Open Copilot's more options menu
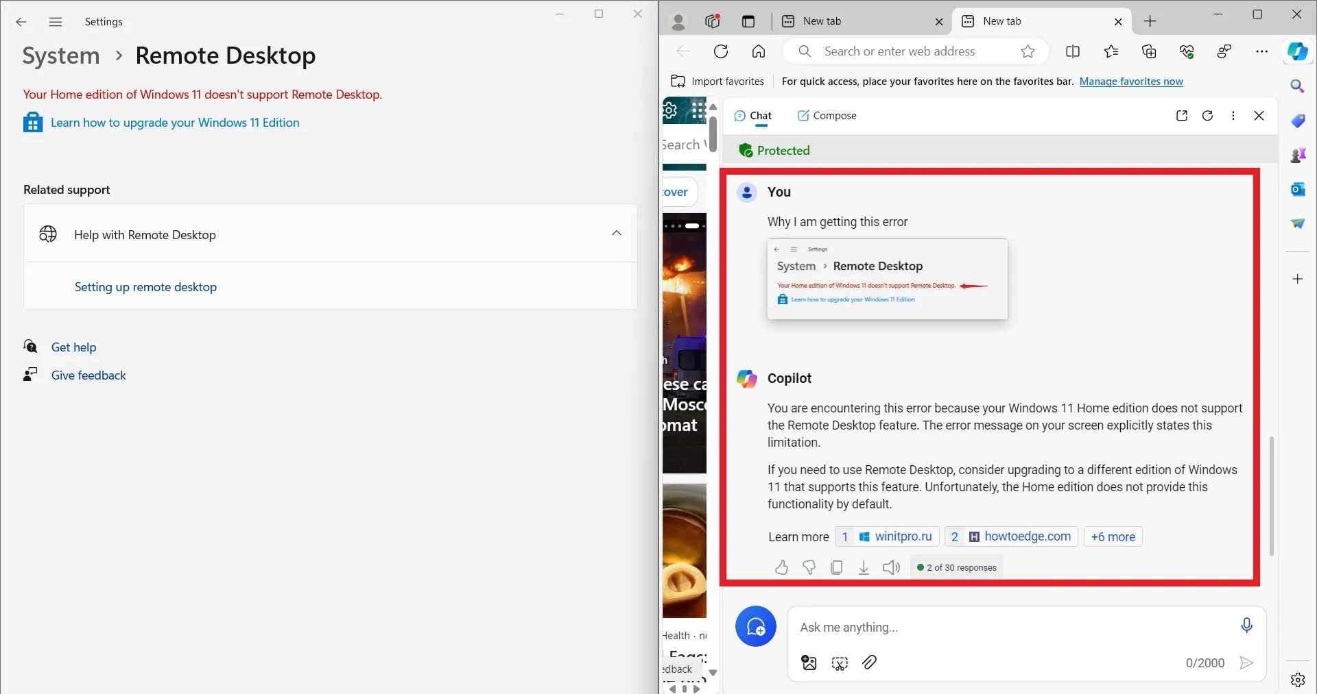Screen dimensions: 1317x694 (x=1233, y=115)
